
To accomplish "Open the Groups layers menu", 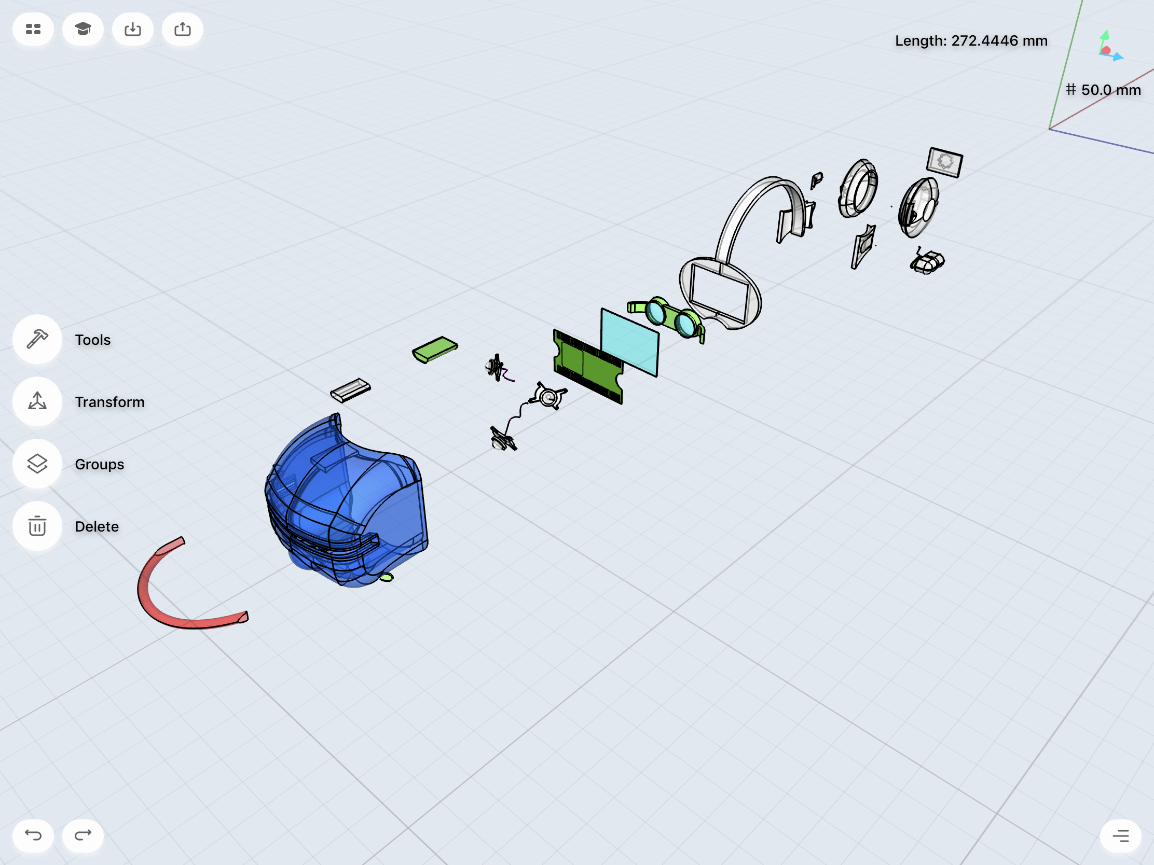I will click(x=37, y=464).
